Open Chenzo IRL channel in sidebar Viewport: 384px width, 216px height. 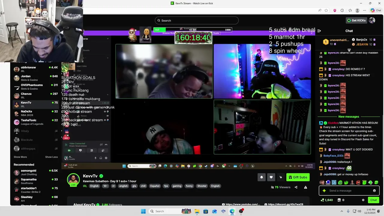(36, 95)
